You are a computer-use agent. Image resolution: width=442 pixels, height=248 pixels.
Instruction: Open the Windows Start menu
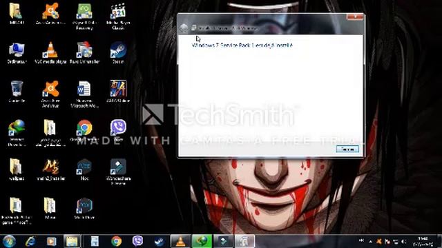[x=9, y=241]
